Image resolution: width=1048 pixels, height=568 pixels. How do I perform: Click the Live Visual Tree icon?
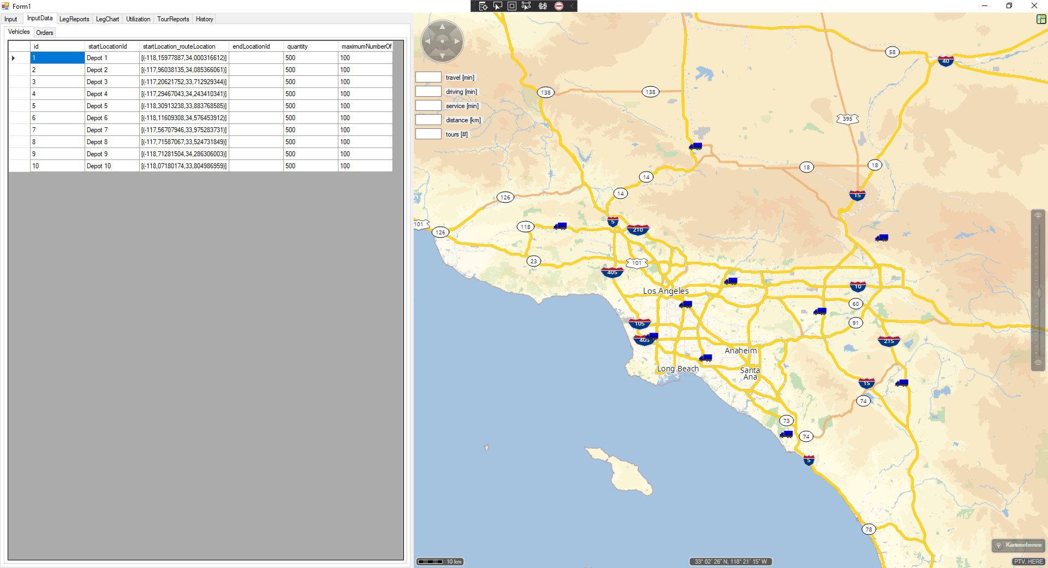coord(483,6)
